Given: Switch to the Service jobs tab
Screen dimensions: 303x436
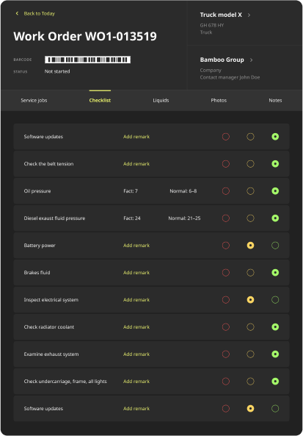Looking at the screenshot, I should pos(34,101).
